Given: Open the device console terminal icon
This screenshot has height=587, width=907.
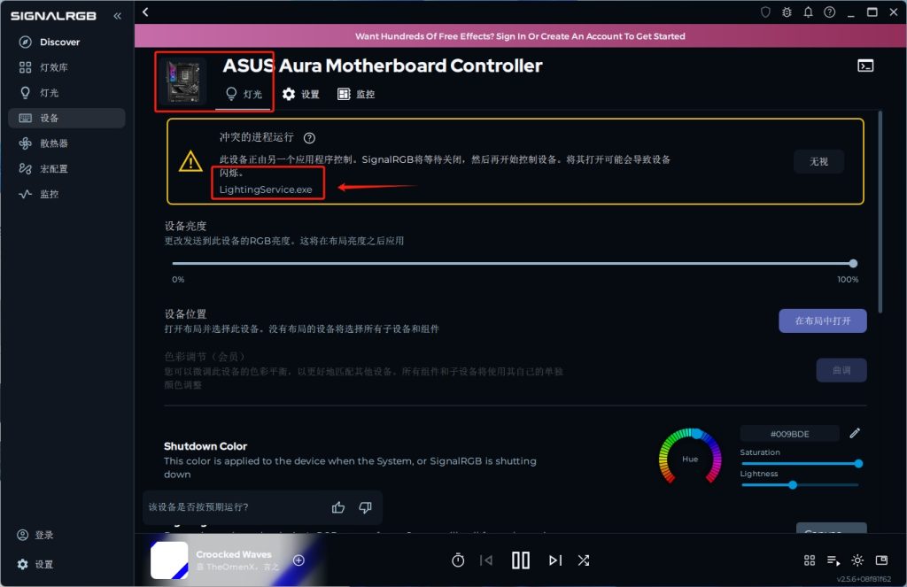Looking at the screenshot, I should click(865, 66).
